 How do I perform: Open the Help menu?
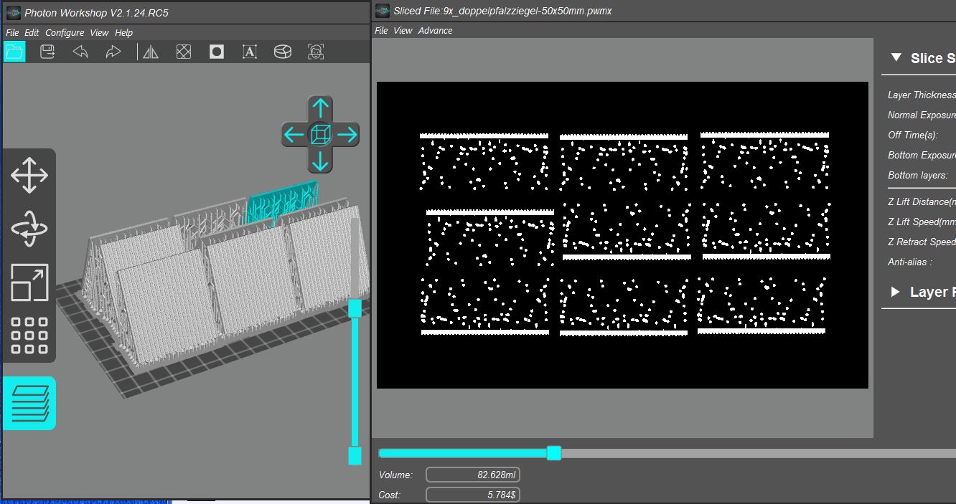coord(124,32)
